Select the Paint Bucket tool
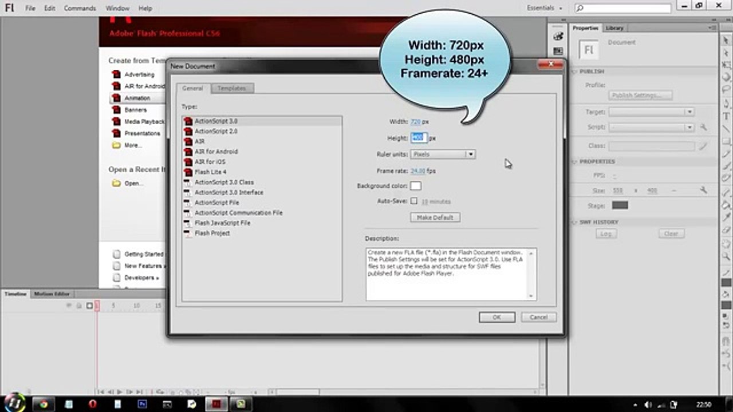The width and height of the screenshot is (733, 412). click(x=726, y=205)
